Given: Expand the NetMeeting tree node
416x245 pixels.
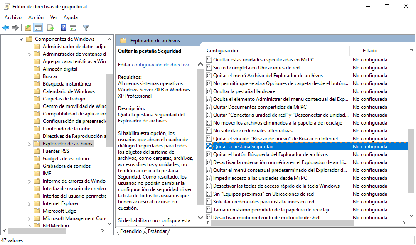Looking at the screenshot, I should (29, 226).
